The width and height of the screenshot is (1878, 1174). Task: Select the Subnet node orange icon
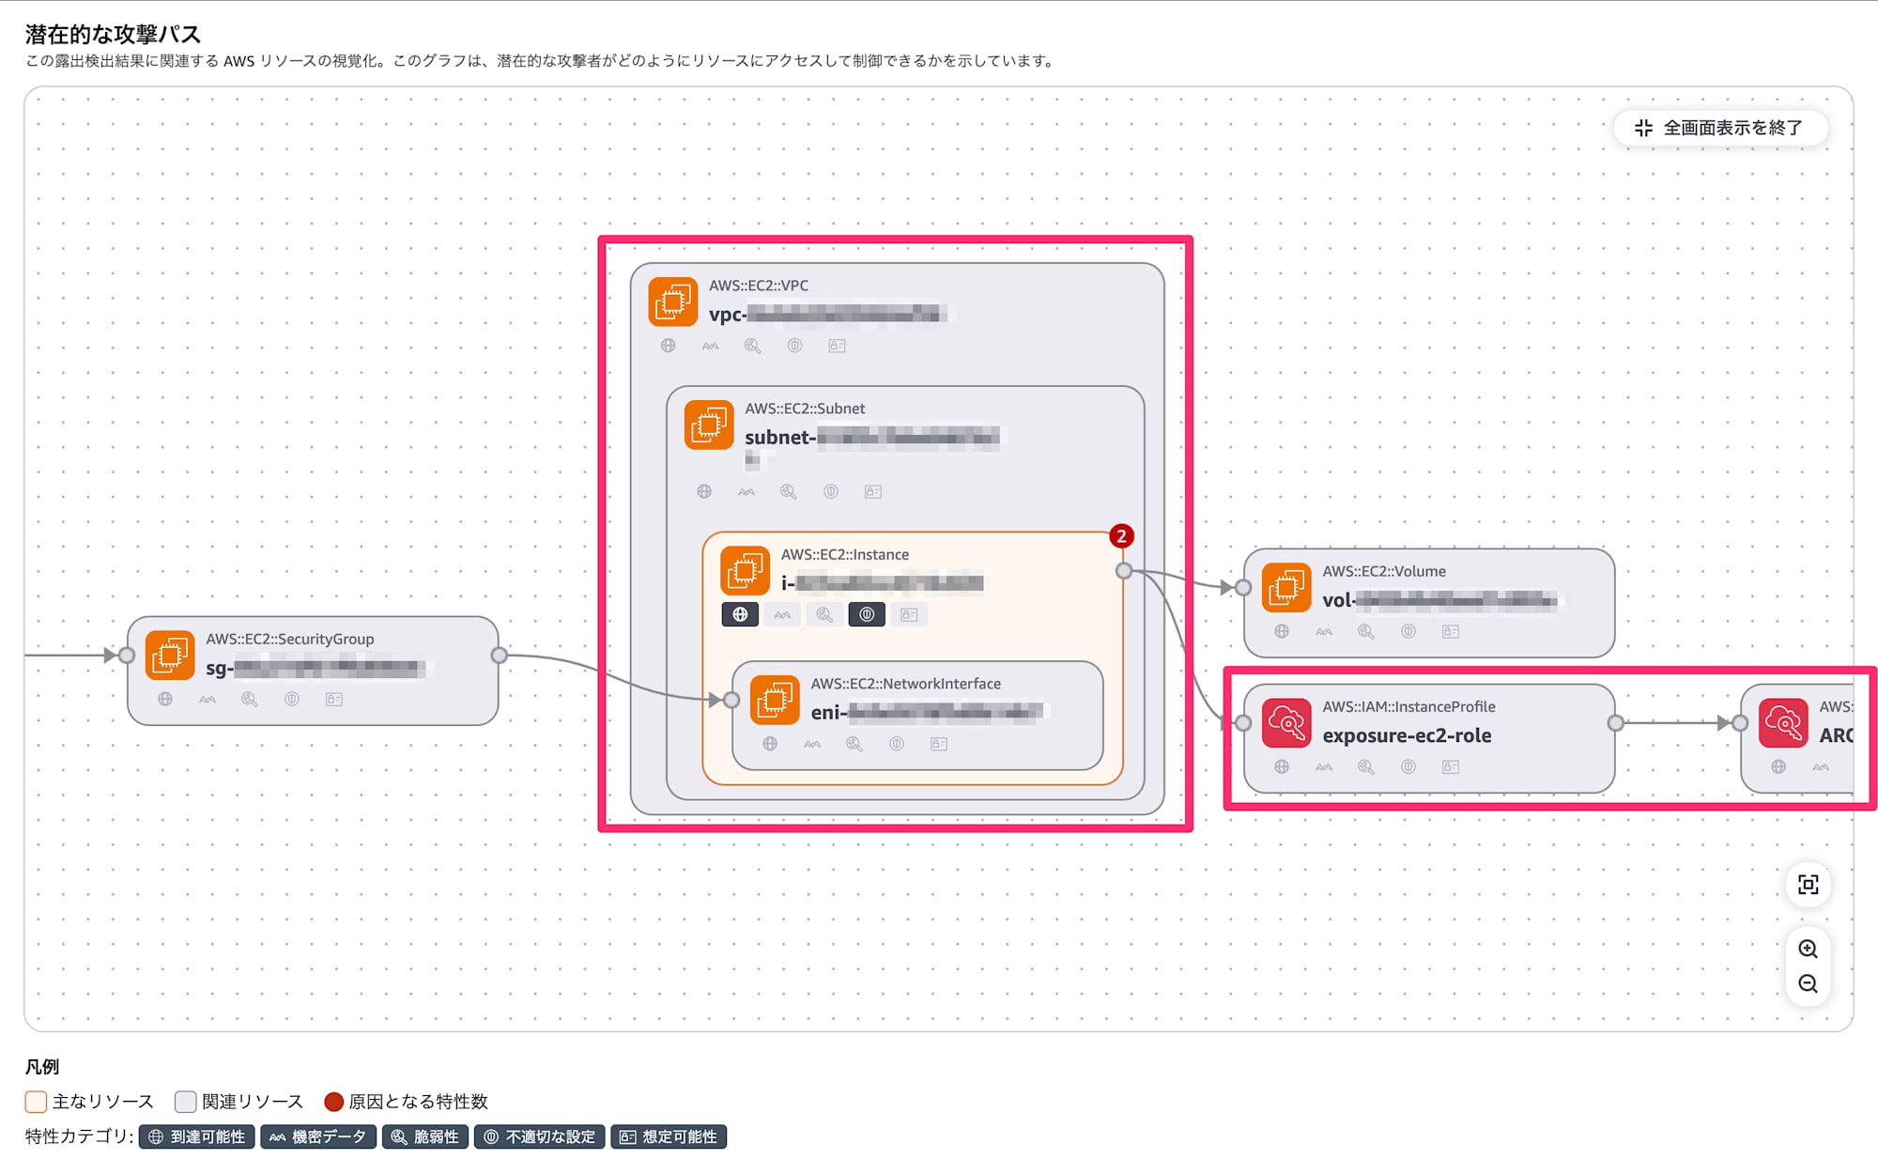click(x=709, y=425)
